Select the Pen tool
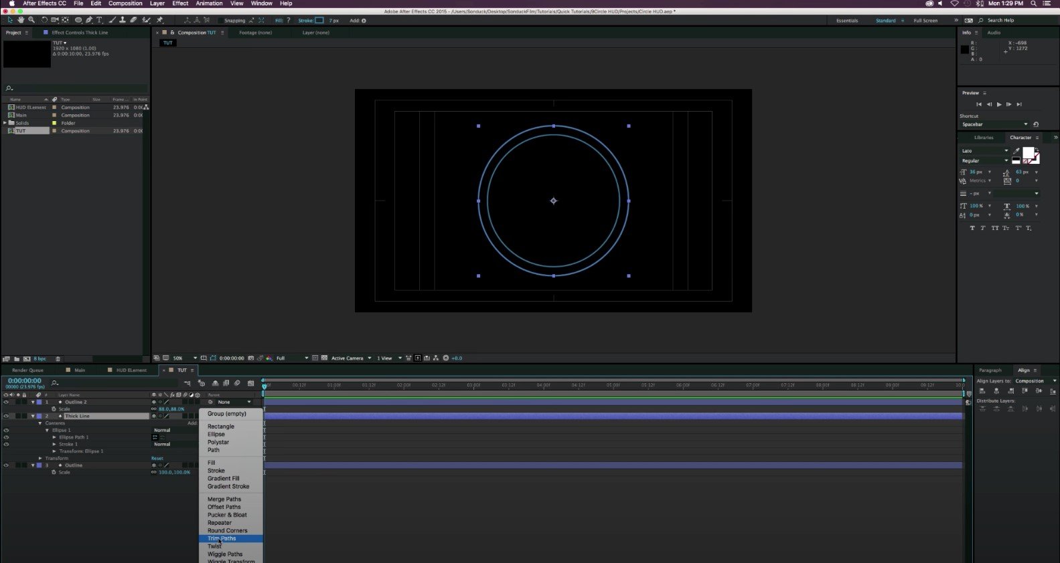 tap(89, 20)
